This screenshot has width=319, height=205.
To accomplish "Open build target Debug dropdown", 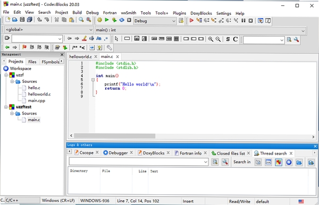I will 155,21.
